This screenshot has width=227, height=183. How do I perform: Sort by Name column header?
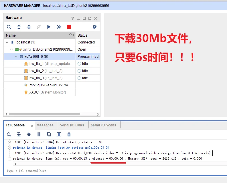pos(40,35)
